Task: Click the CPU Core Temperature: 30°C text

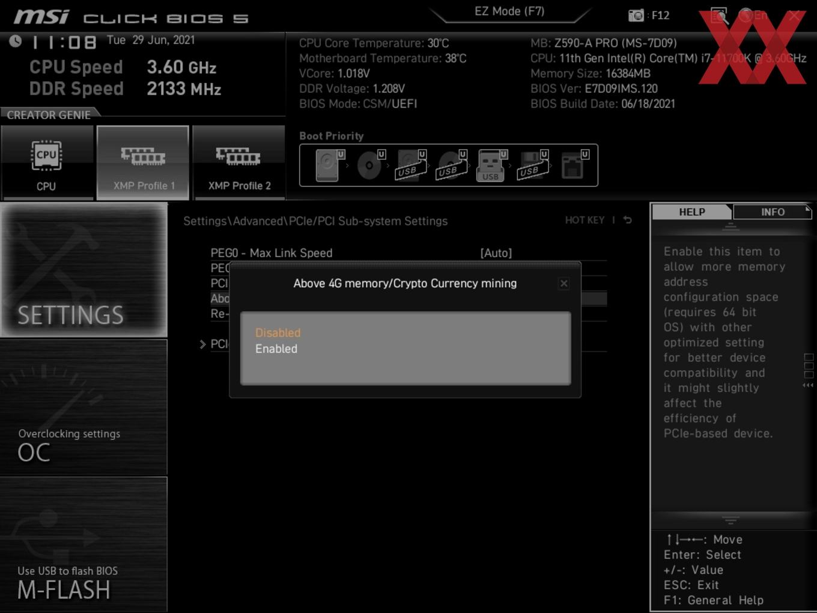Action: (x=374, y=43)
